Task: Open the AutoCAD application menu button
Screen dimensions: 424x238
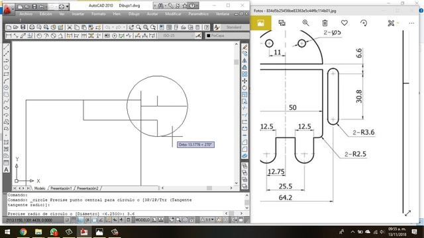Action: click(x=8, y=10)
